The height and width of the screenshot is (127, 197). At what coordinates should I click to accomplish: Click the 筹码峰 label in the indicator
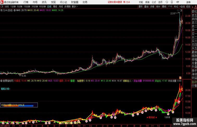click(x=152, y=117)
